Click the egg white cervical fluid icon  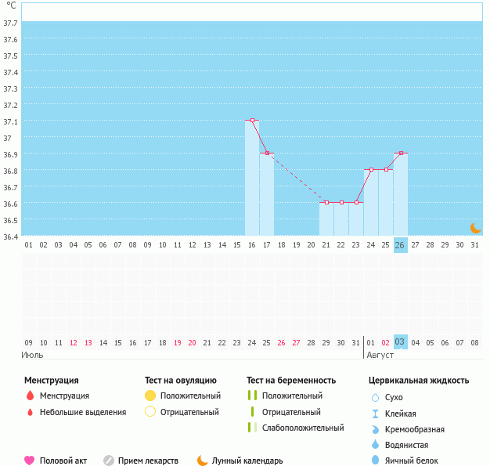[x=375, y=461]
